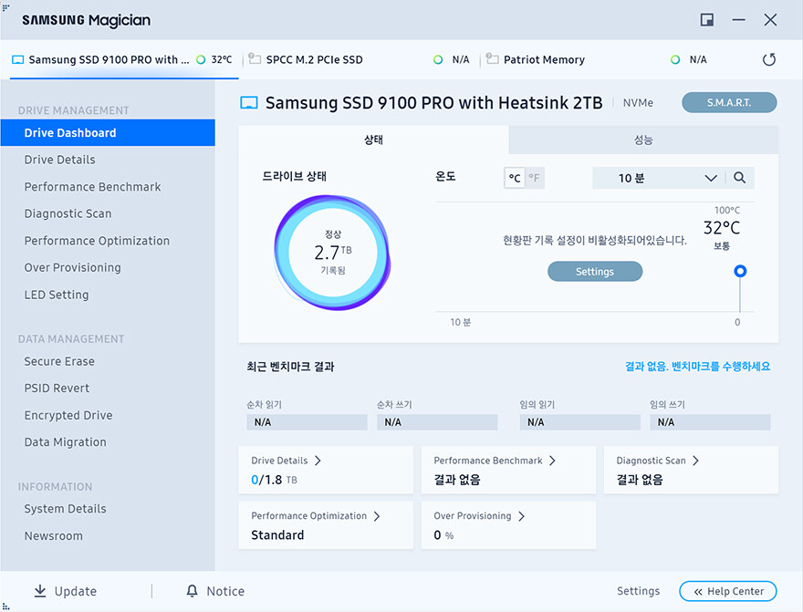Open Data Migration in sidebar
803x612 pixels.
[108, 442]
